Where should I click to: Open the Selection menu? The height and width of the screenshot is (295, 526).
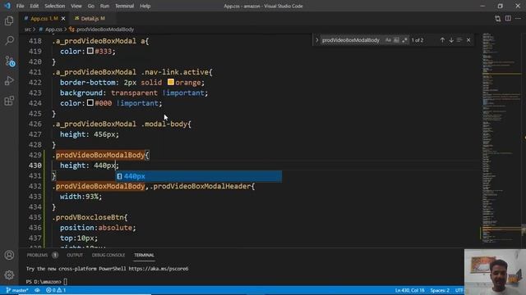pyautogui.click(x=55, y=6)
